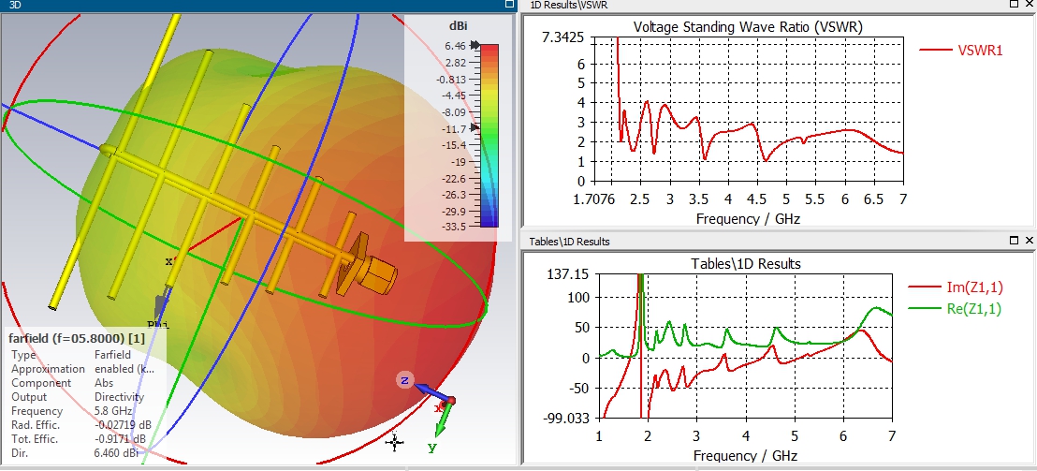
Task: Click the Directivity output value
Action: [x=119, y=397]
